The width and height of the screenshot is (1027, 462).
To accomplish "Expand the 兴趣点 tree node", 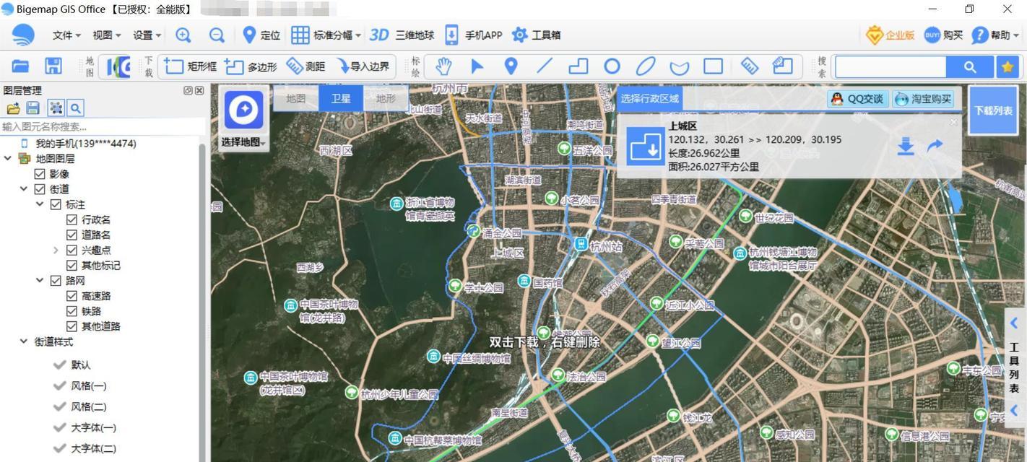I will pyautogui.click(x=56, y=250).
